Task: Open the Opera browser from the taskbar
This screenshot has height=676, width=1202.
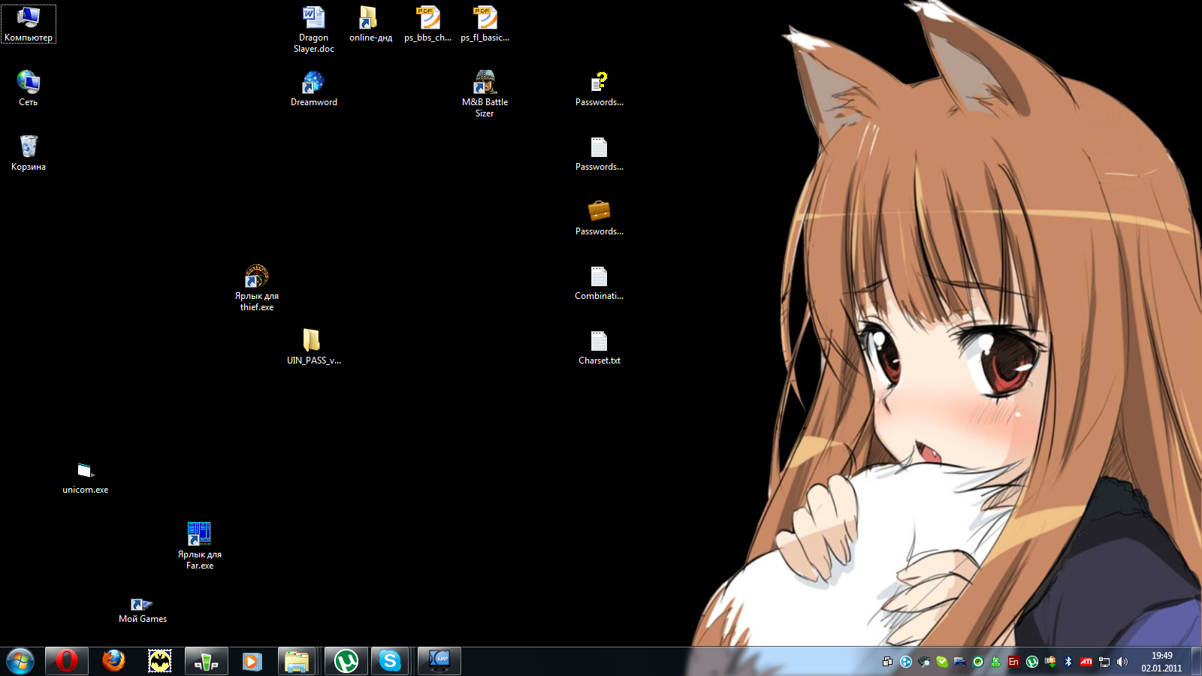Action: [67, 661]
